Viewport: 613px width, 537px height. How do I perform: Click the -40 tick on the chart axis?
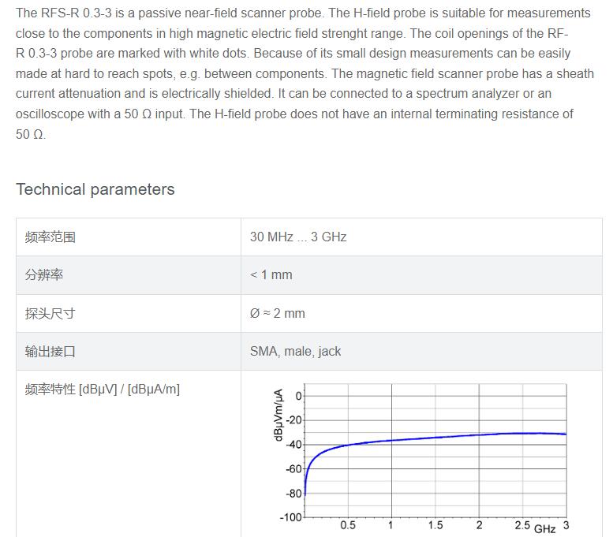(x=294, y=445)
